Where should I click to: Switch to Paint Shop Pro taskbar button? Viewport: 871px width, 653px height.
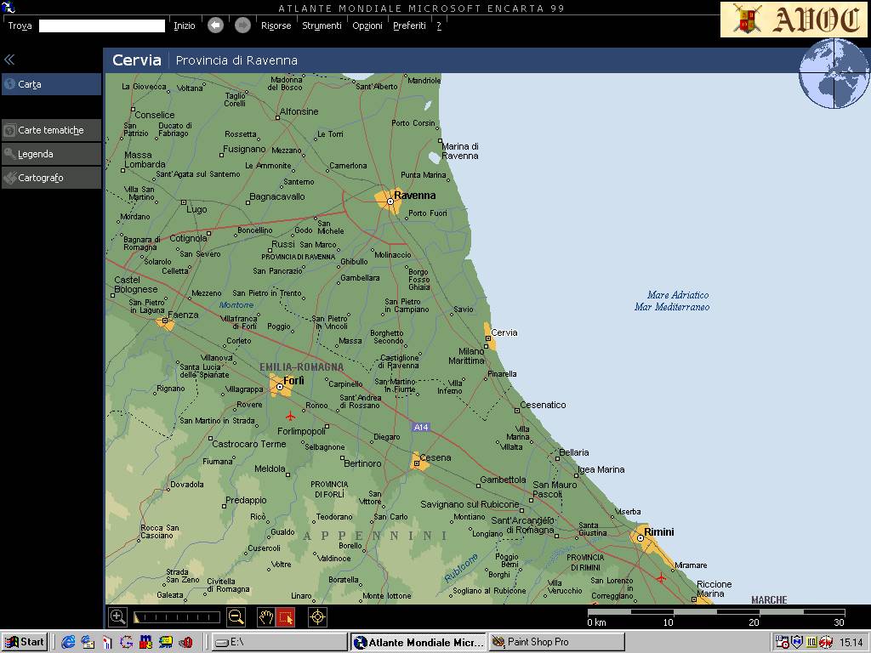pos(556,642)
